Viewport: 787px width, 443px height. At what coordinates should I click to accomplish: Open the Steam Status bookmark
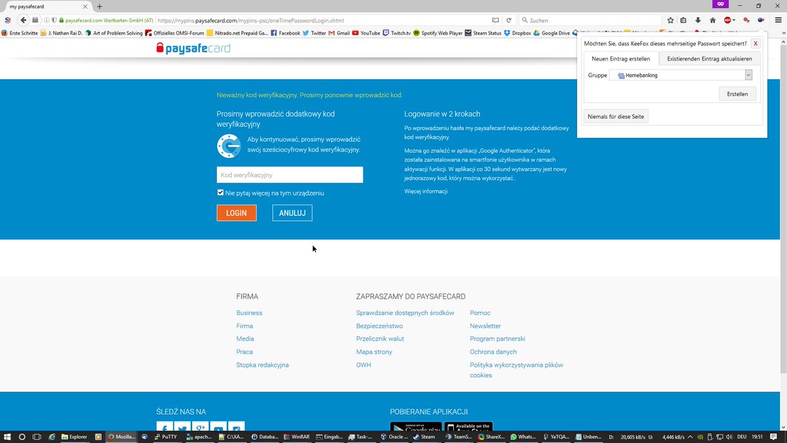click(x=483, y=33)
